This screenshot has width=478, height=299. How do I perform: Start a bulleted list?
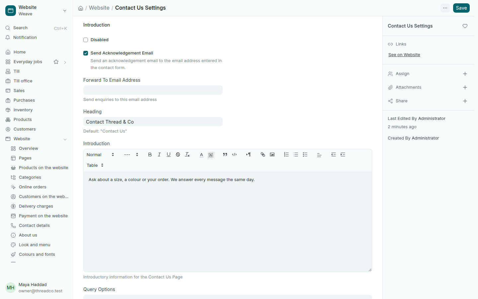(x=296, y=154)
